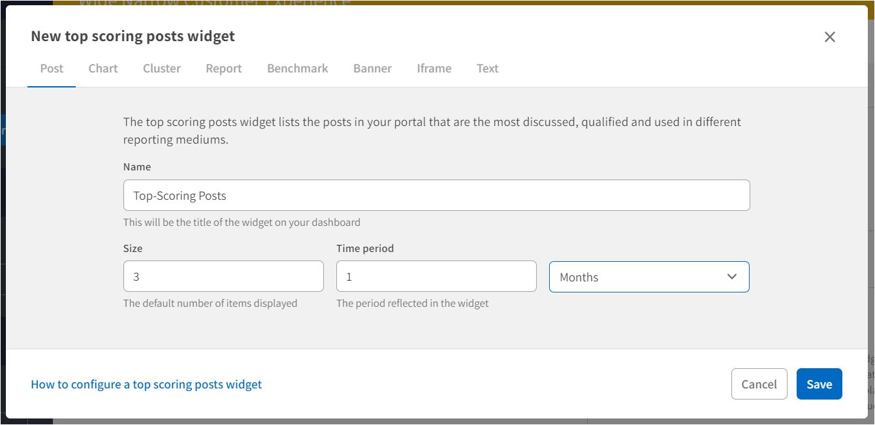
Task: Focus the Name input with Top-Scoring Posts
Action: pos(436,195)
